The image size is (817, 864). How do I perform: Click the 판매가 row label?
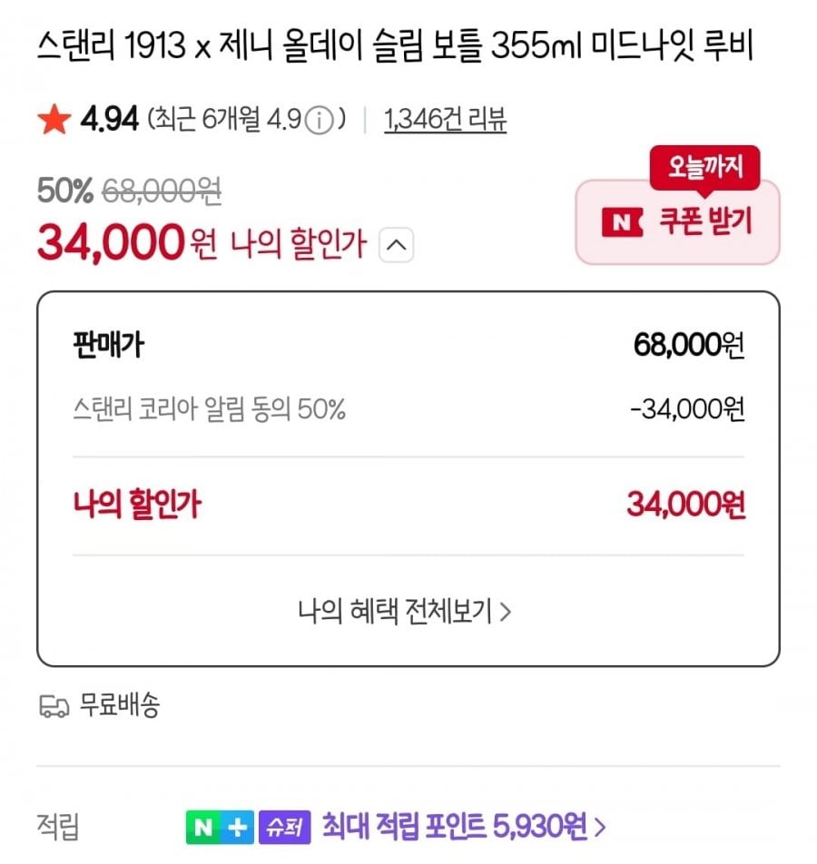point(107,346)
